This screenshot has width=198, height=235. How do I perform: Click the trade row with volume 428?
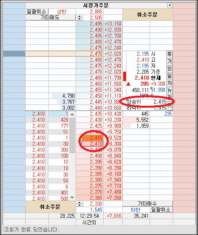tap(47, 120)
